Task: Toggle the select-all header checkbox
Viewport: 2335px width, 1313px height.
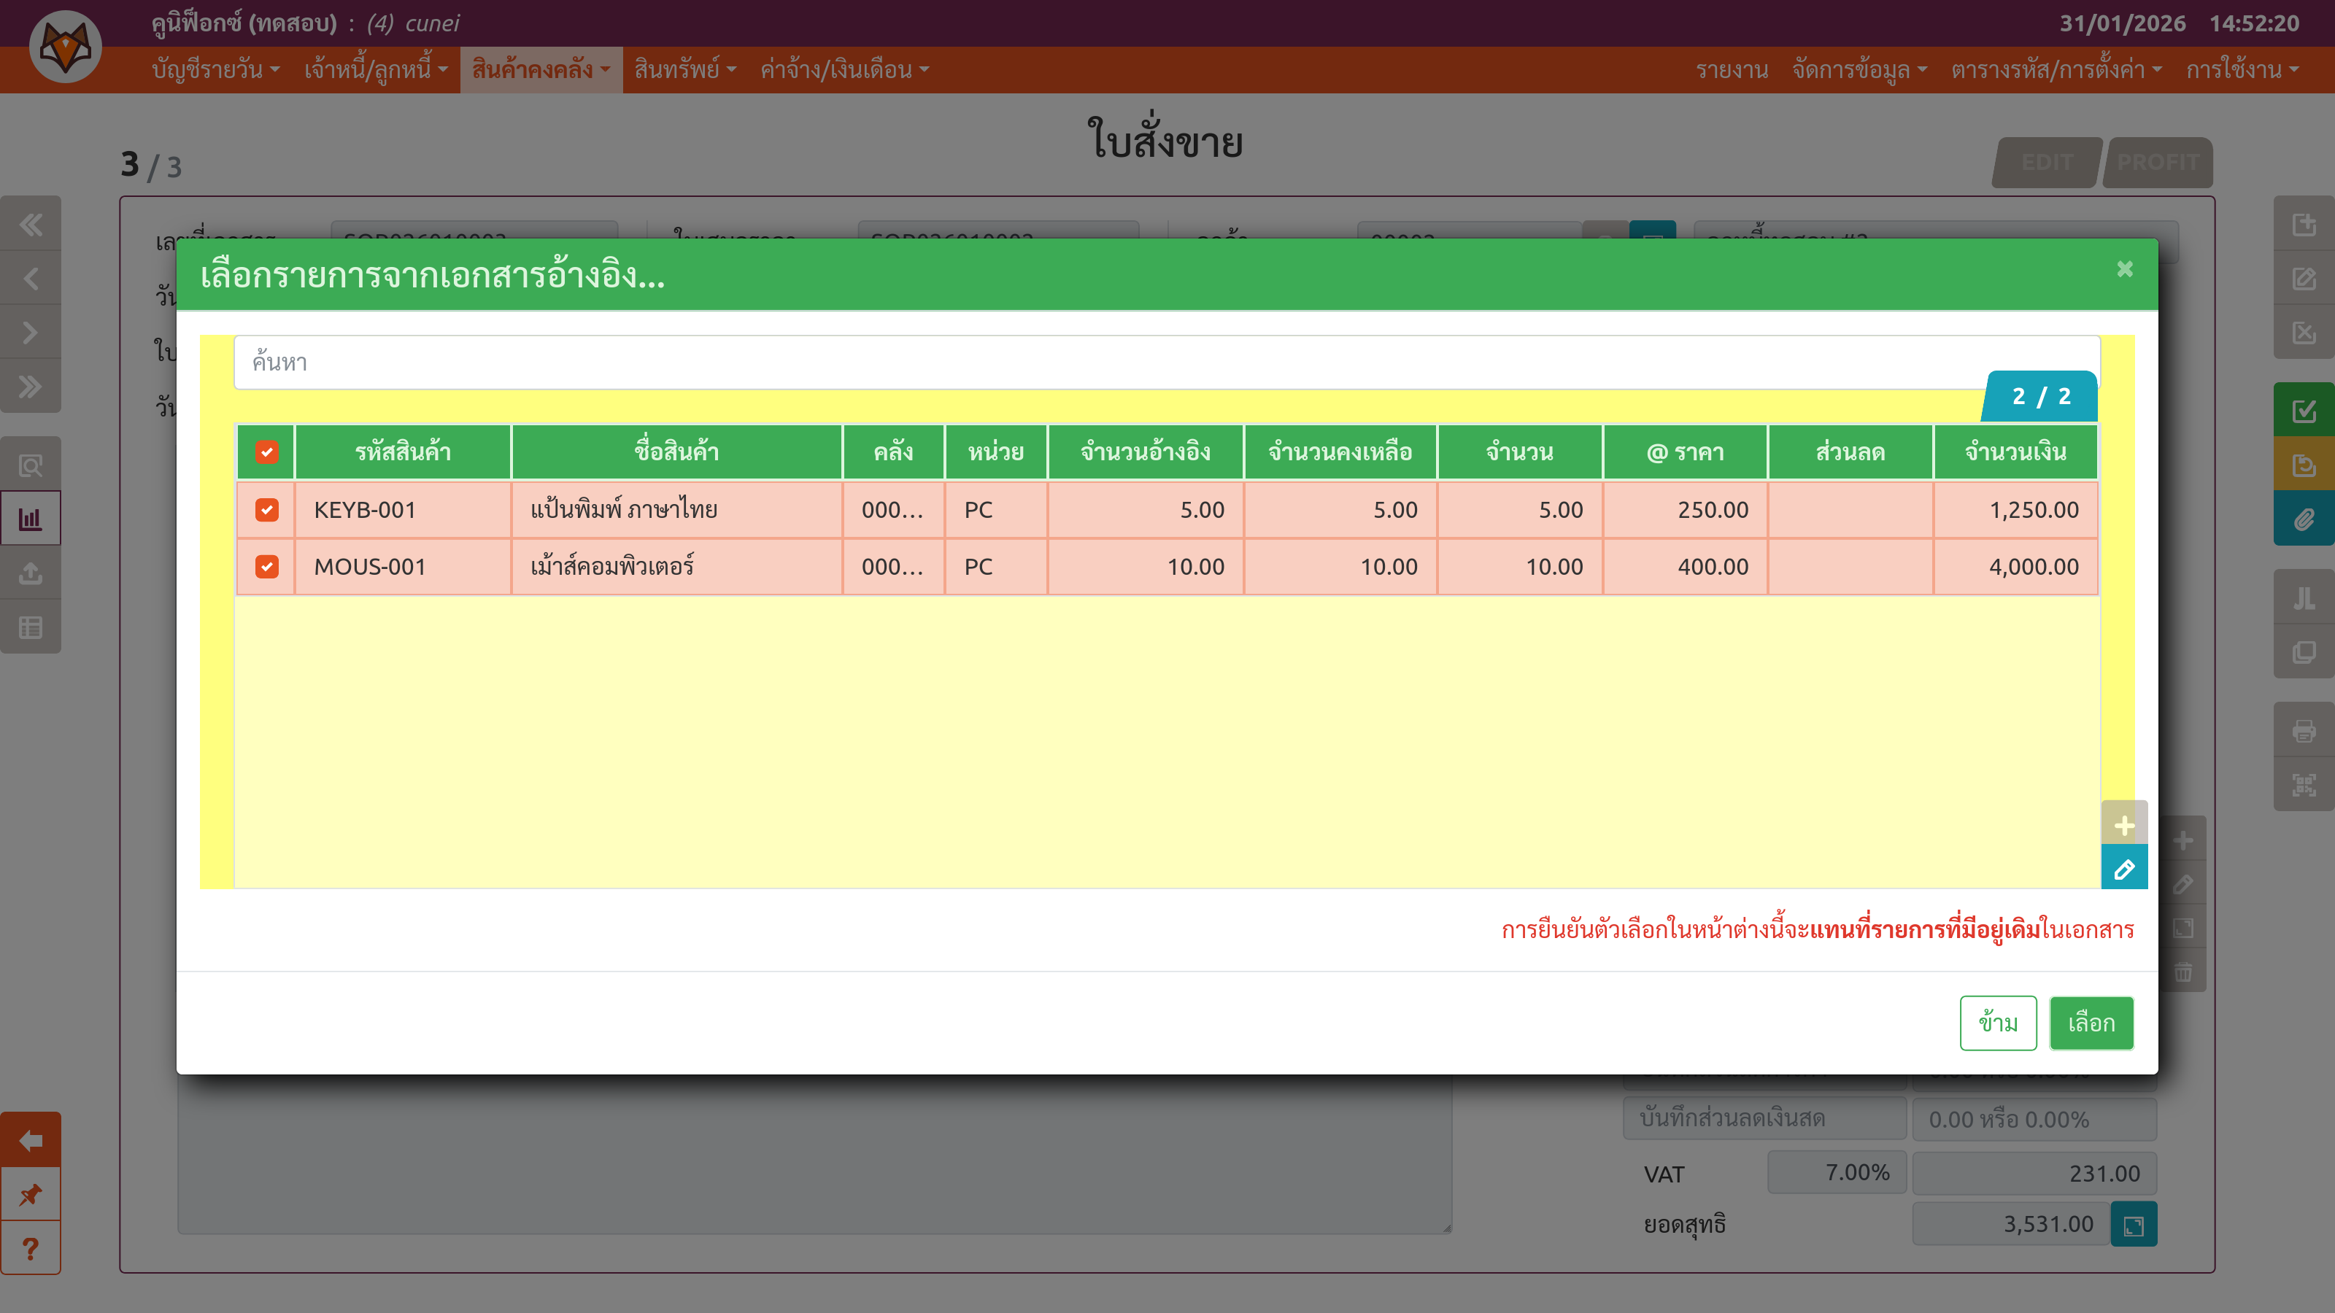Action: click(x=266, y=452)
